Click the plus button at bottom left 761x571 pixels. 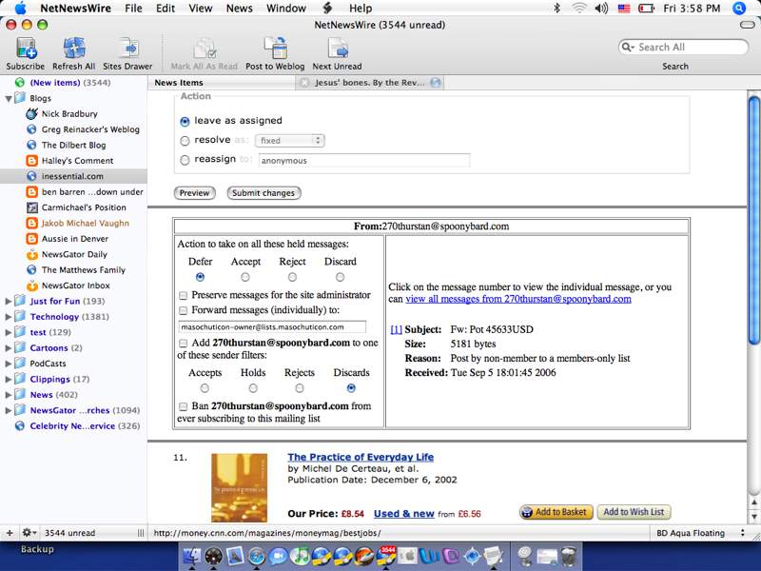click(10, 533)
